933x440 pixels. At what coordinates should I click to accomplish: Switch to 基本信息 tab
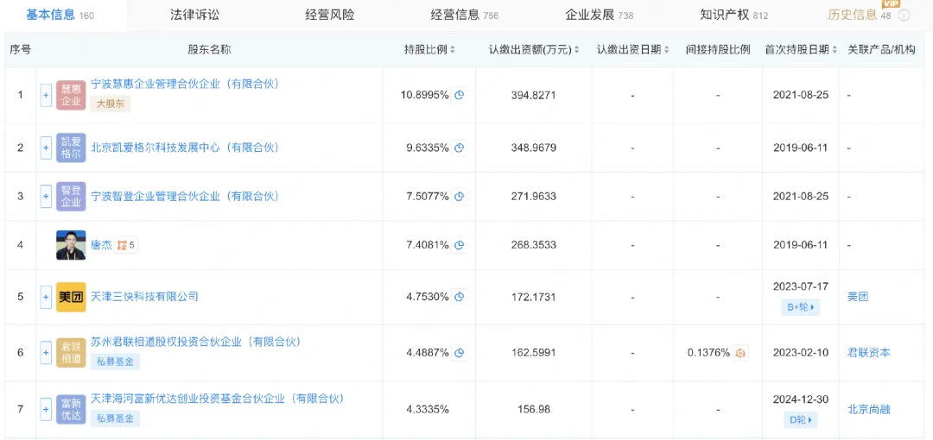(x=60, y=16)
